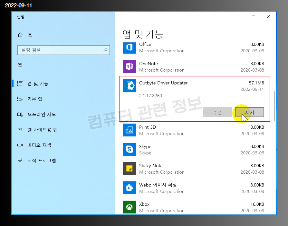288x226 pixels.
Task: Click the OneNote purple app icon
Action: [130, 66]
